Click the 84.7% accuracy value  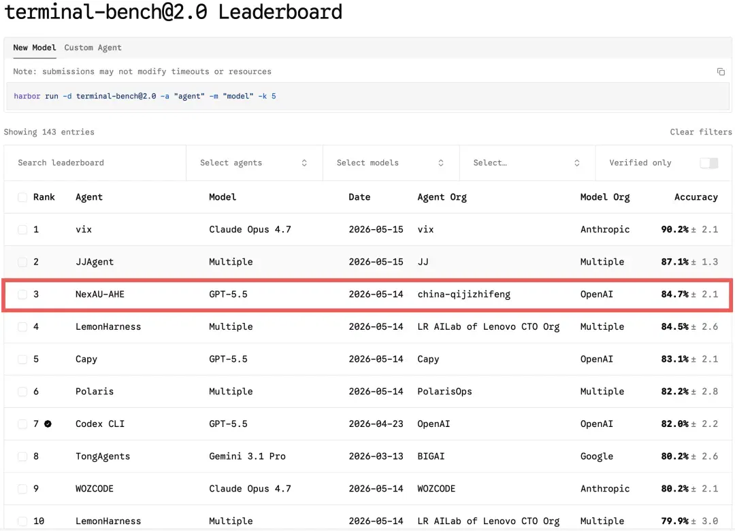coord(674,294)
